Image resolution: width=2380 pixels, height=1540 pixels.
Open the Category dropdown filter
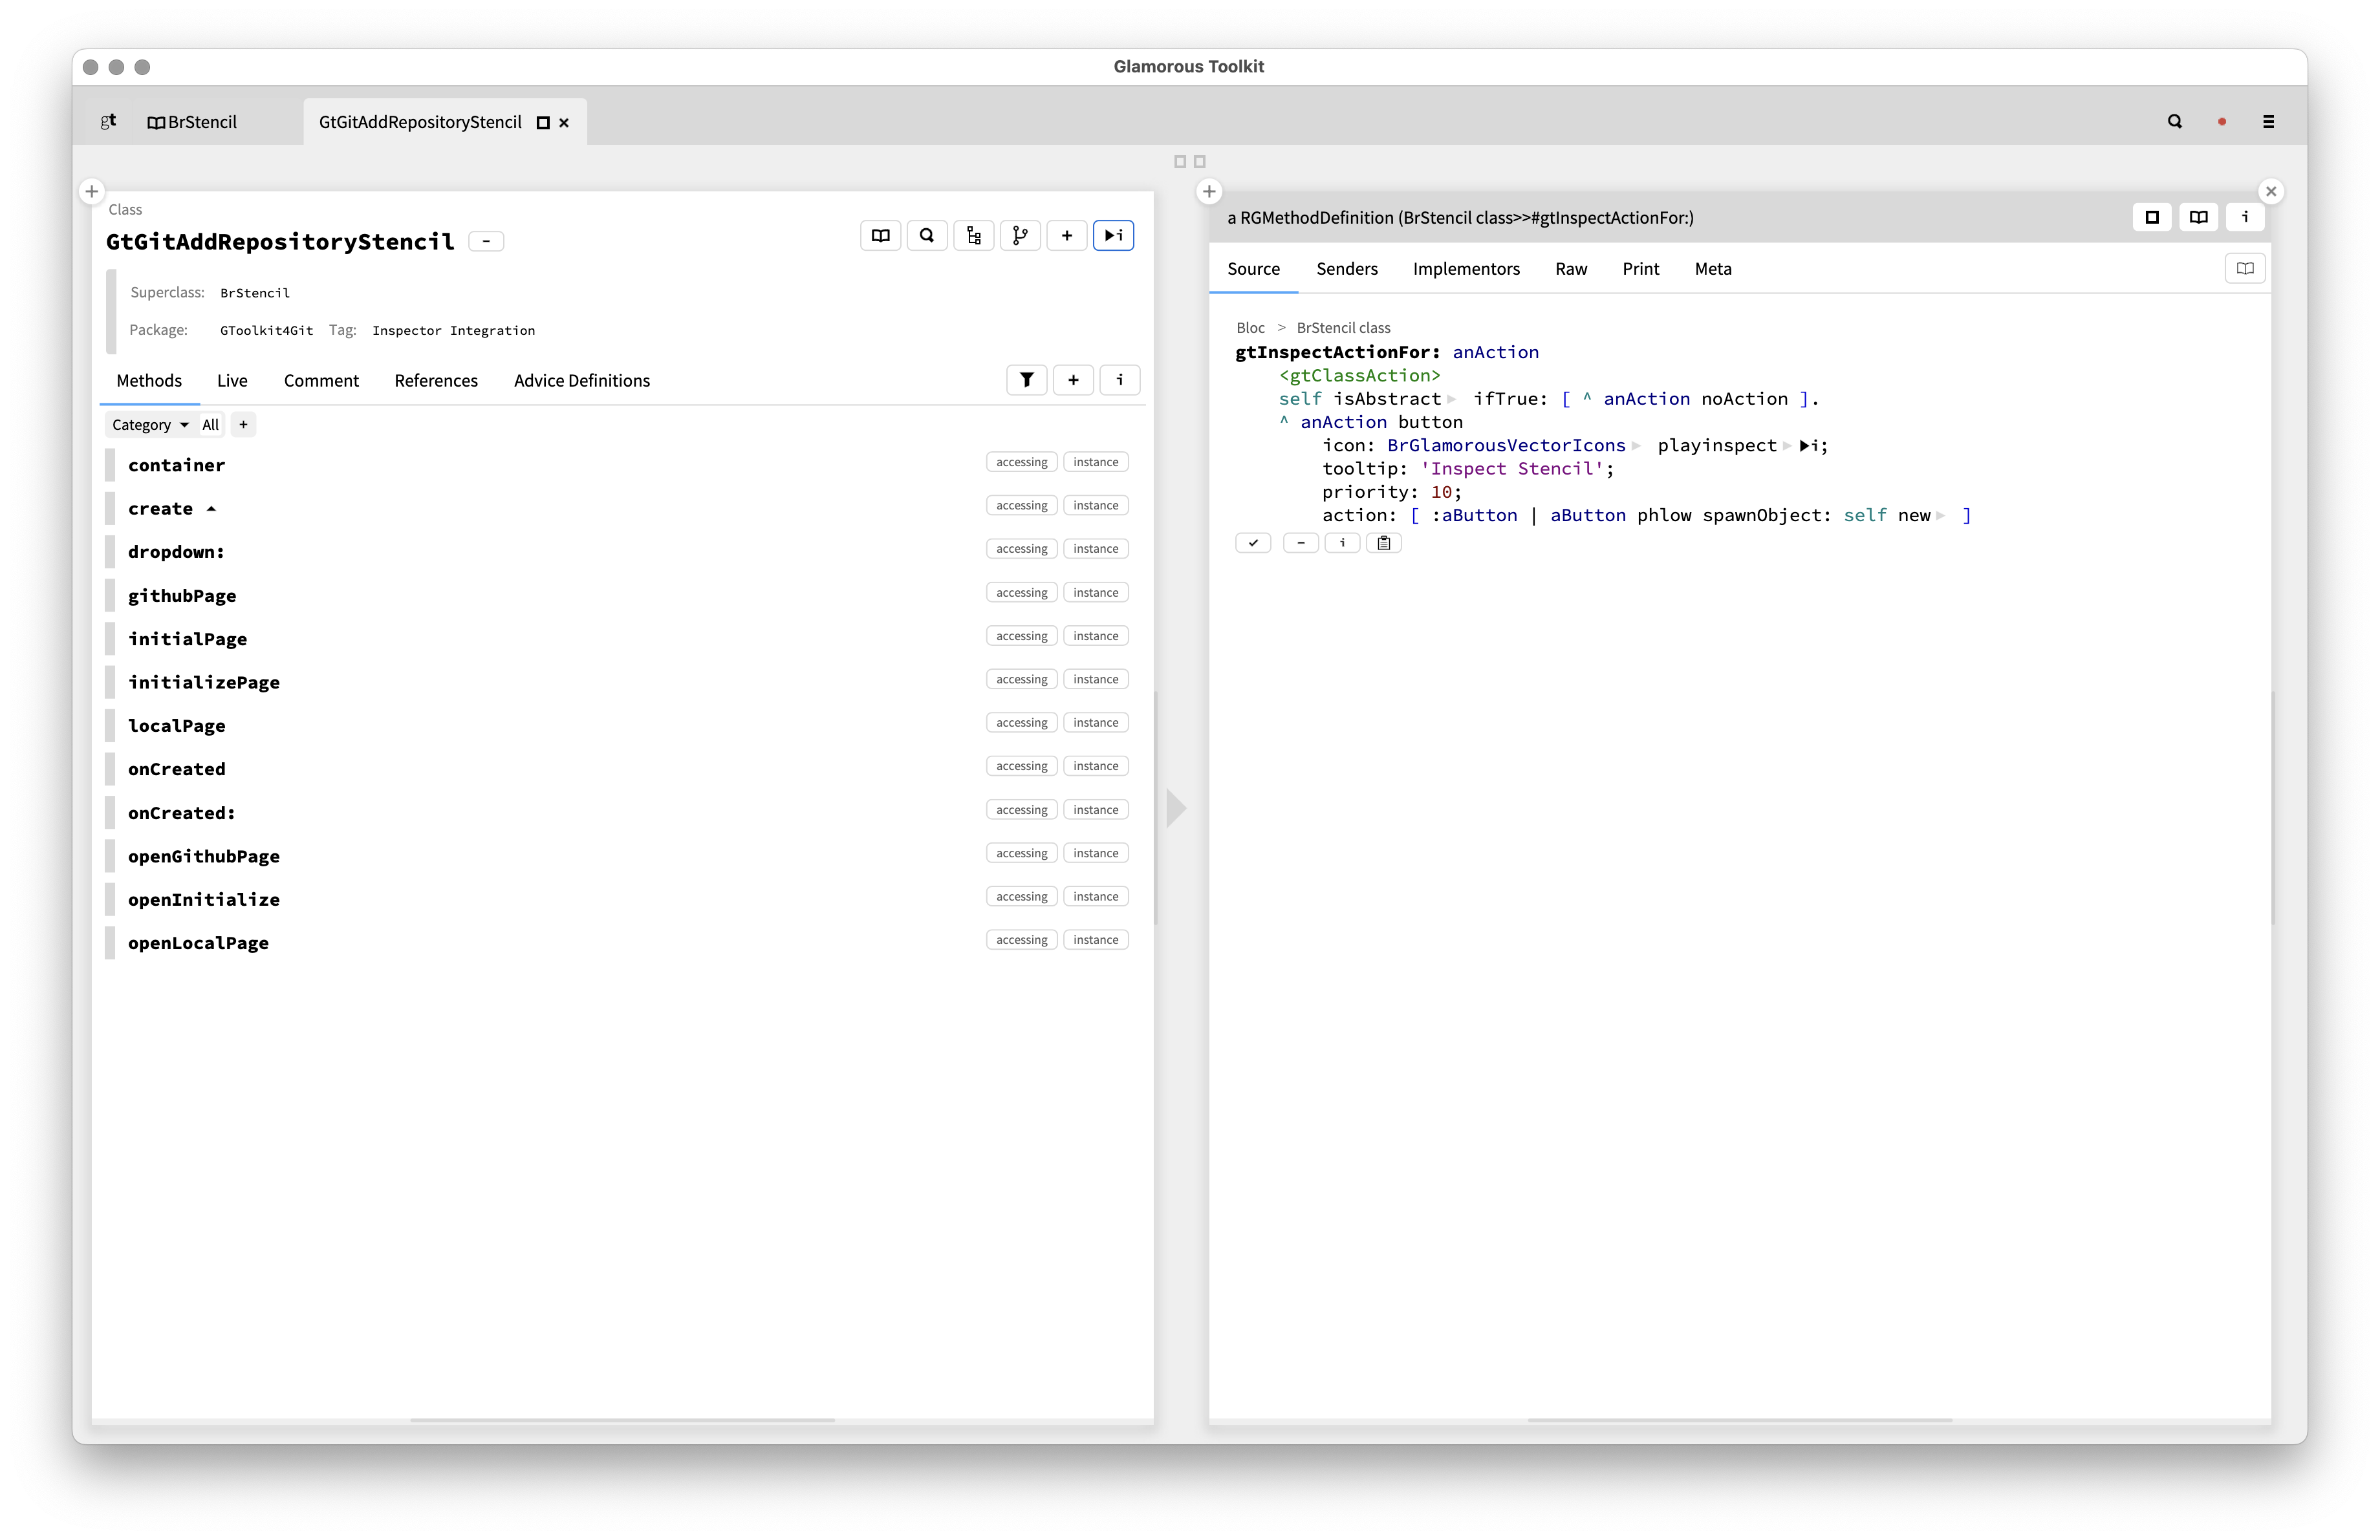pos(150,425)
